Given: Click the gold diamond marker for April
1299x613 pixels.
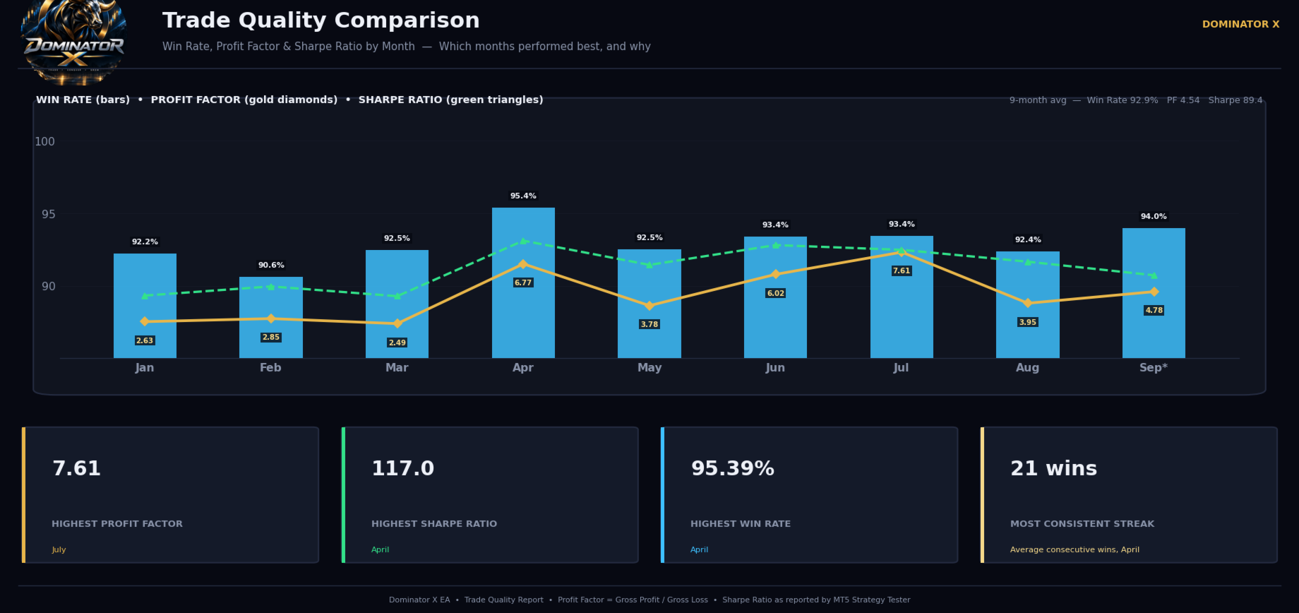Looking at the screenshot, I should 523,264.
